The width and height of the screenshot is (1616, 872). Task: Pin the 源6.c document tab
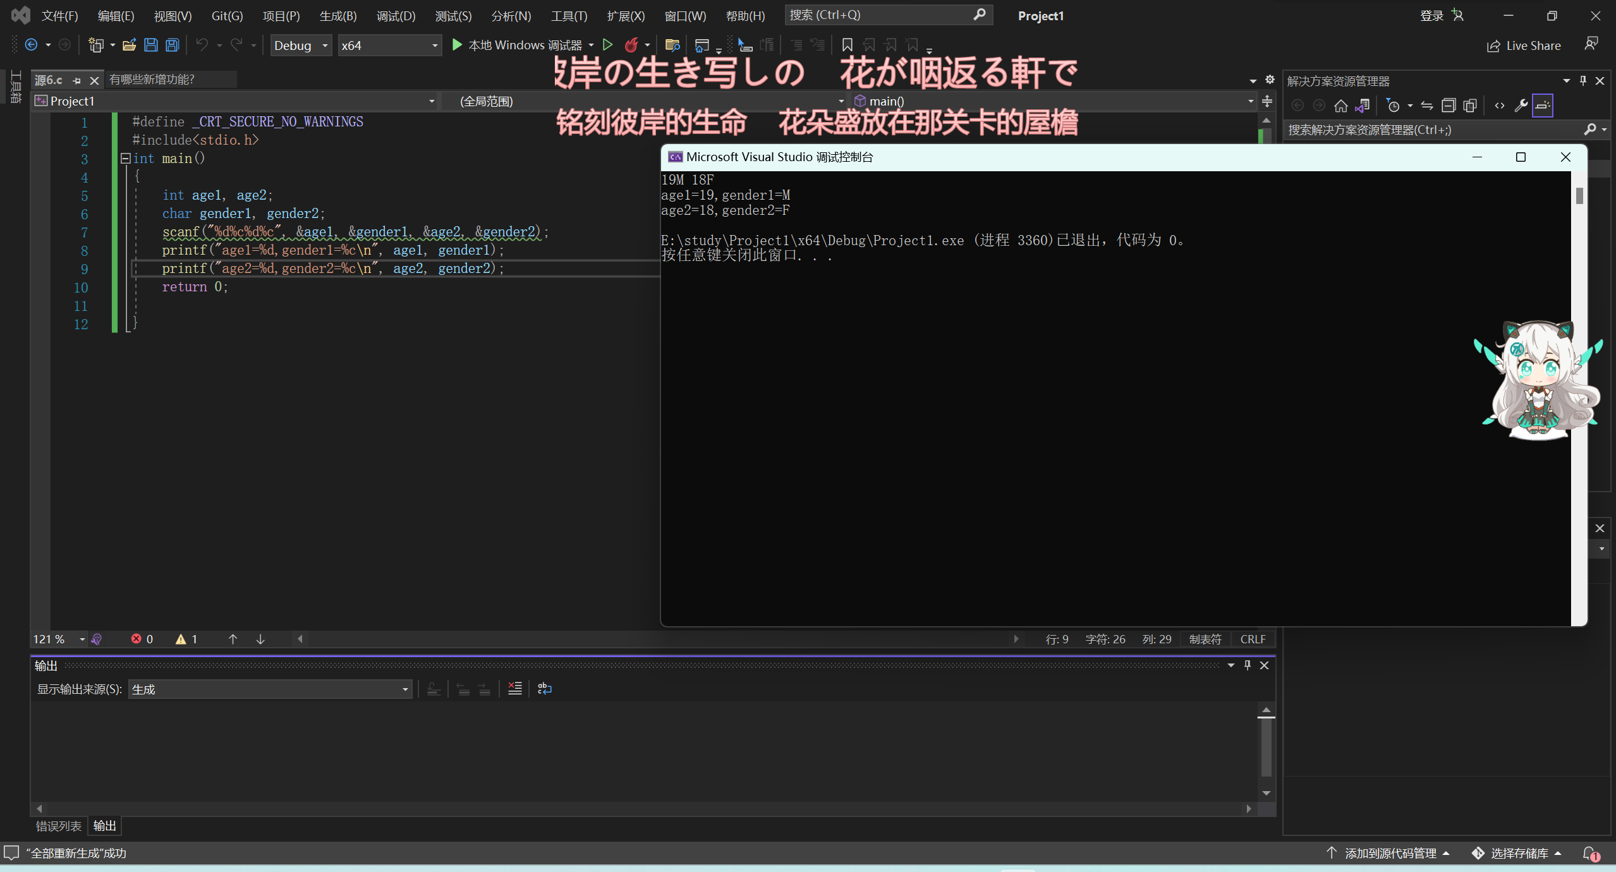[77, 80]
